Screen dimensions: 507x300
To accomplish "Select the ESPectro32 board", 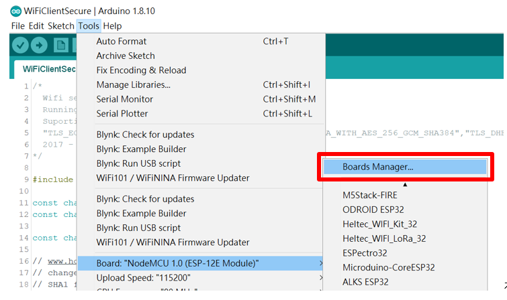I will pos(405,253).
